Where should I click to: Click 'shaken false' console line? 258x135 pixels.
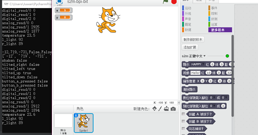tap(14, 60)
